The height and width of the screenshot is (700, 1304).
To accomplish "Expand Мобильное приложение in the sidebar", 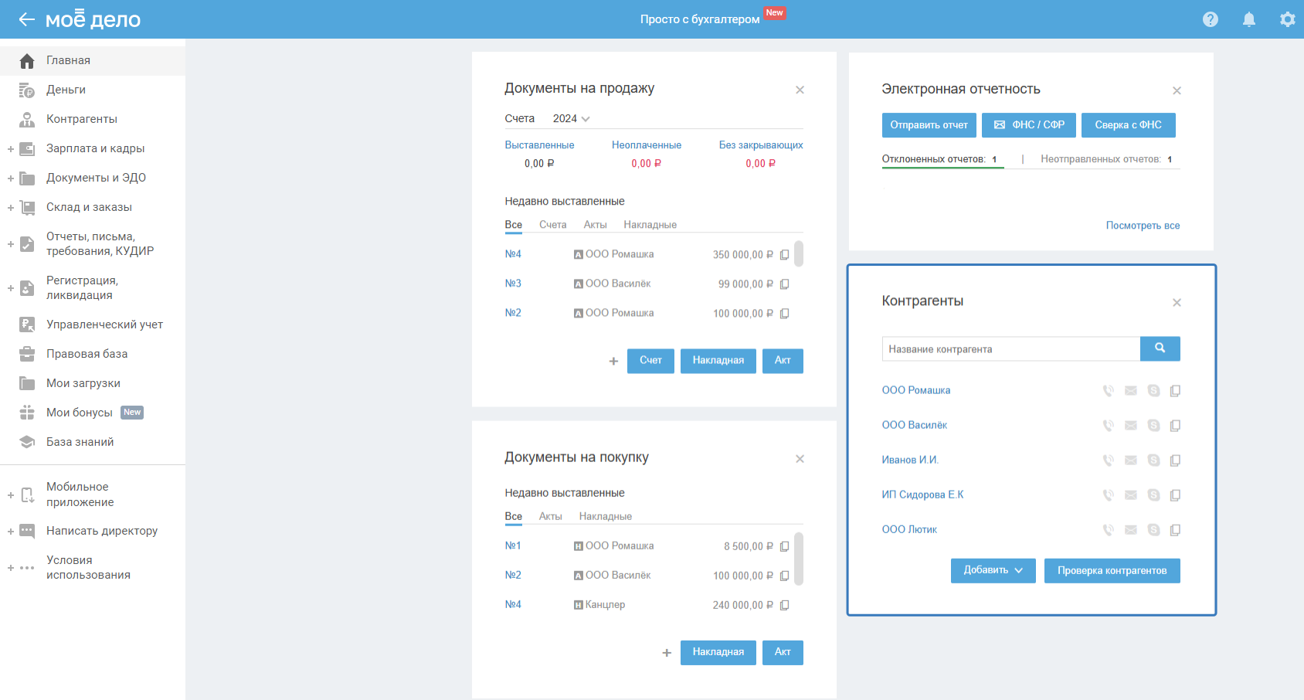I will coord(11,495).
